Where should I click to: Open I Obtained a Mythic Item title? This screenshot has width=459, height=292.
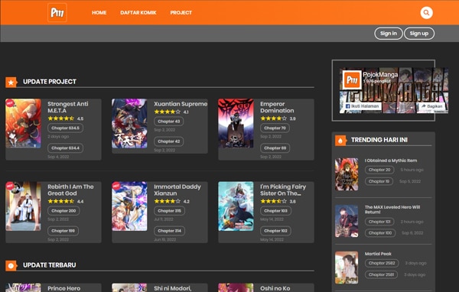[391, 161]
